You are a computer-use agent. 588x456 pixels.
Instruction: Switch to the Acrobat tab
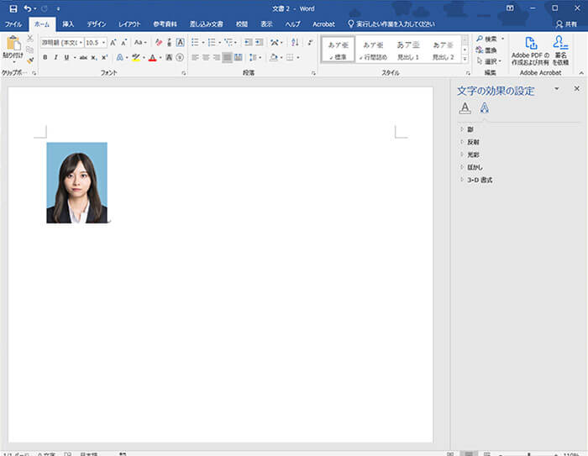point(323,24)
